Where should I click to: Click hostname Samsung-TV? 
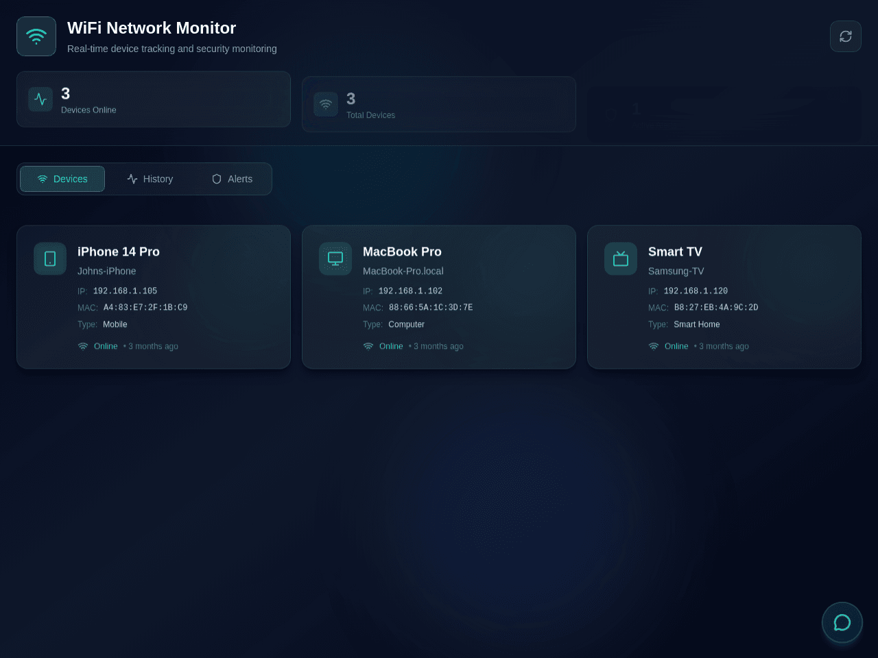[x=676, y=271]
